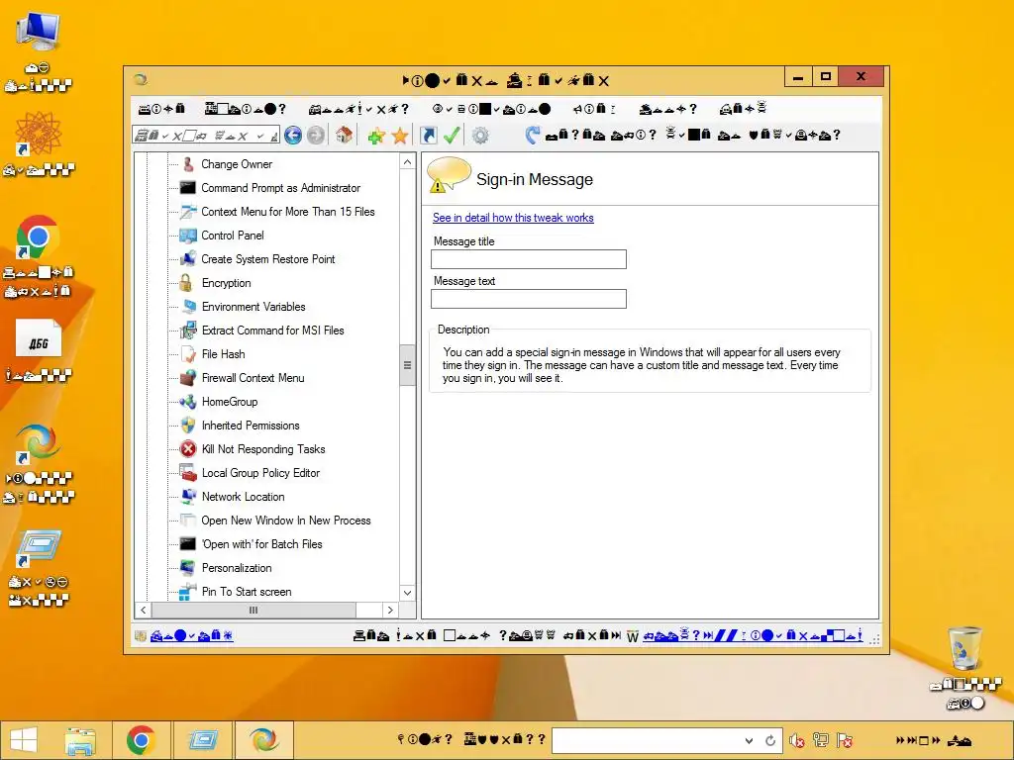Open File Explorer from the taskbar
Image resolution: width=1014 pixels, height=760 pixels.
[81, 740]
